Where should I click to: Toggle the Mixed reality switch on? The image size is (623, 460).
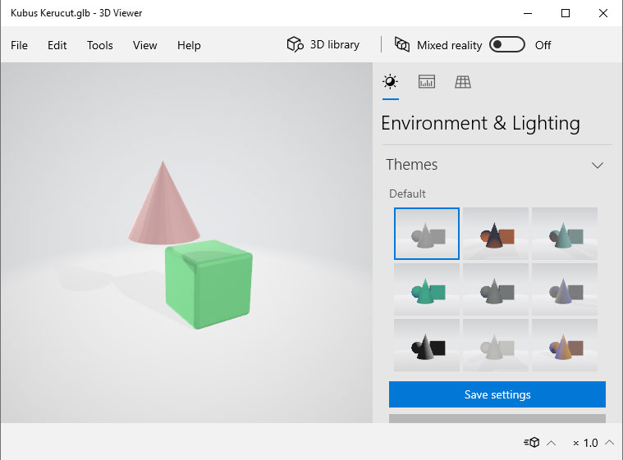507,44
